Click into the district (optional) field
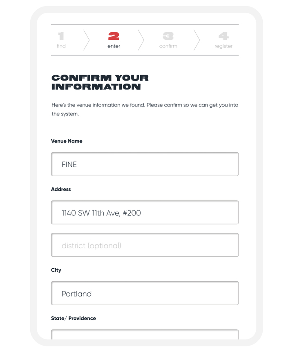The image size is (286, 353). (x=145, y=245)
